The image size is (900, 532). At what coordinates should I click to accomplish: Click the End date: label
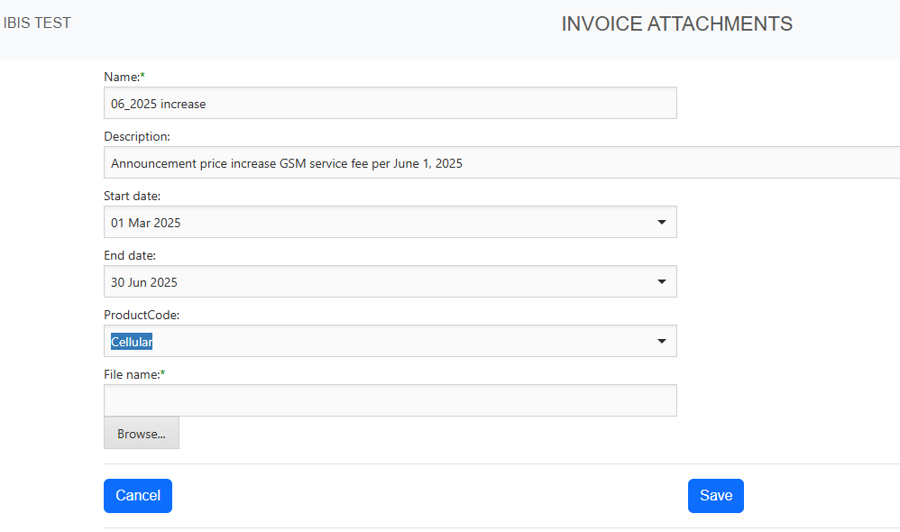coord(130,255)
